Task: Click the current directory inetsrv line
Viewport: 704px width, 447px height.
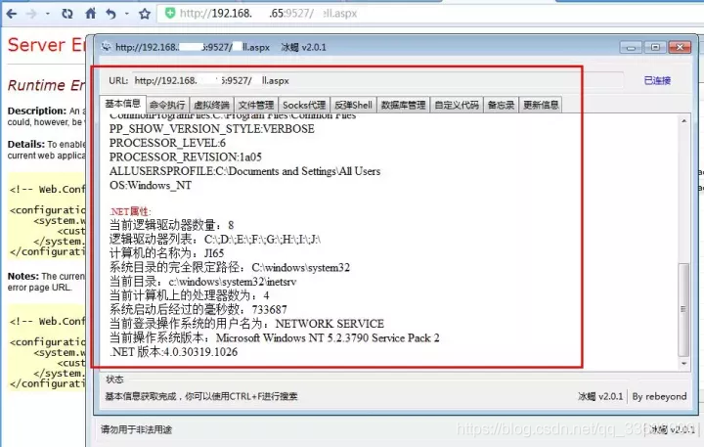Action: [203, 282]
